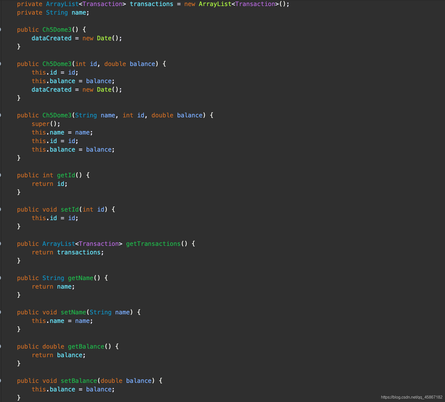Click the 'return transactions;' statement
445x402 pixels.
click(68, 252)
